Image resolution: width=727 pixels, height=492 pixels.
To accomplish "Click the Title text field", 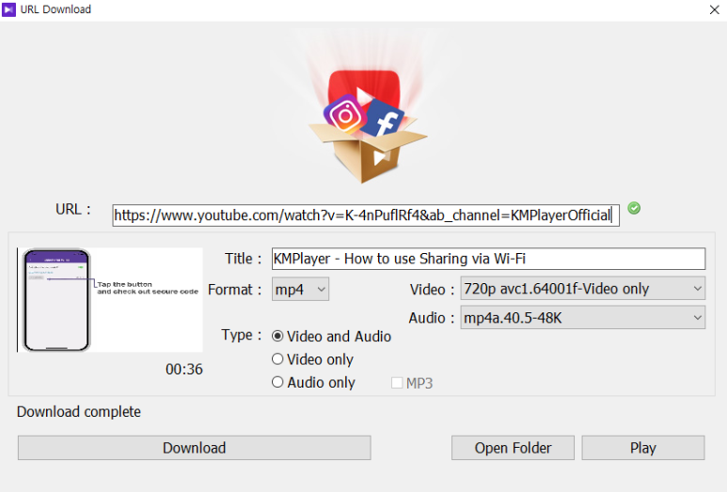I will pyautogui.click(x=488, y=259).
